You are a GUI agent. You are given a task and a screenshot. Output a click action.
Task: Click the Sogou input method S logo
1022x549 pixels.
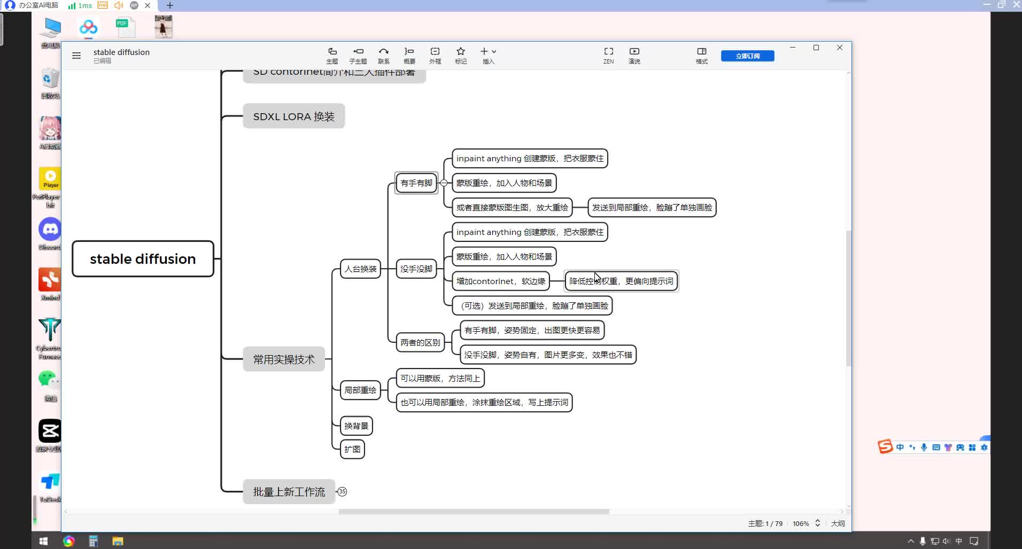click(886, 446)
